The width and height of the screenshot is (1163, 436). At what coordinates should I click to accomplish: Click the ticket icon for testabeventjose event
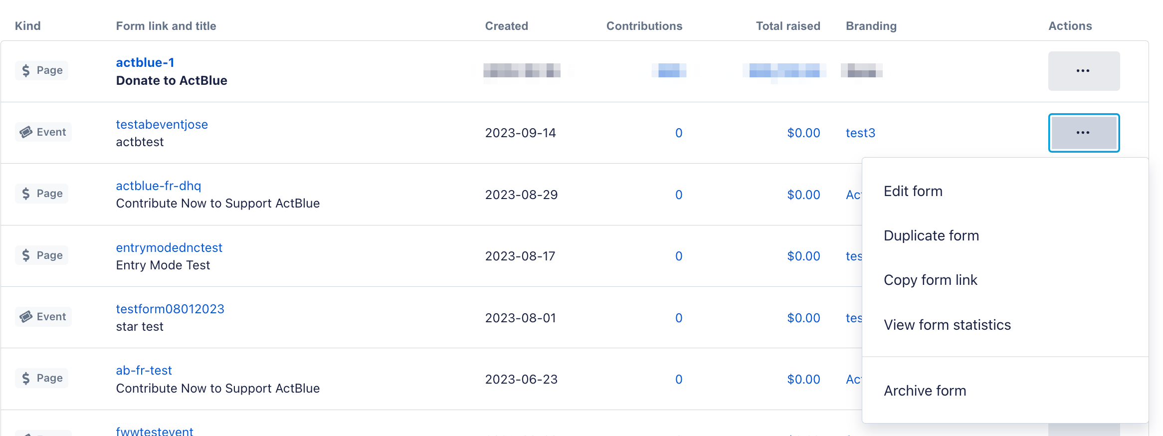26,132
